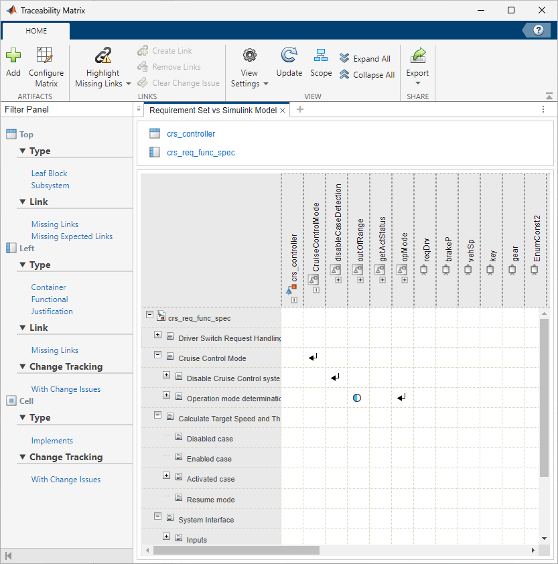Open the crs_controller link

[191, 134]
